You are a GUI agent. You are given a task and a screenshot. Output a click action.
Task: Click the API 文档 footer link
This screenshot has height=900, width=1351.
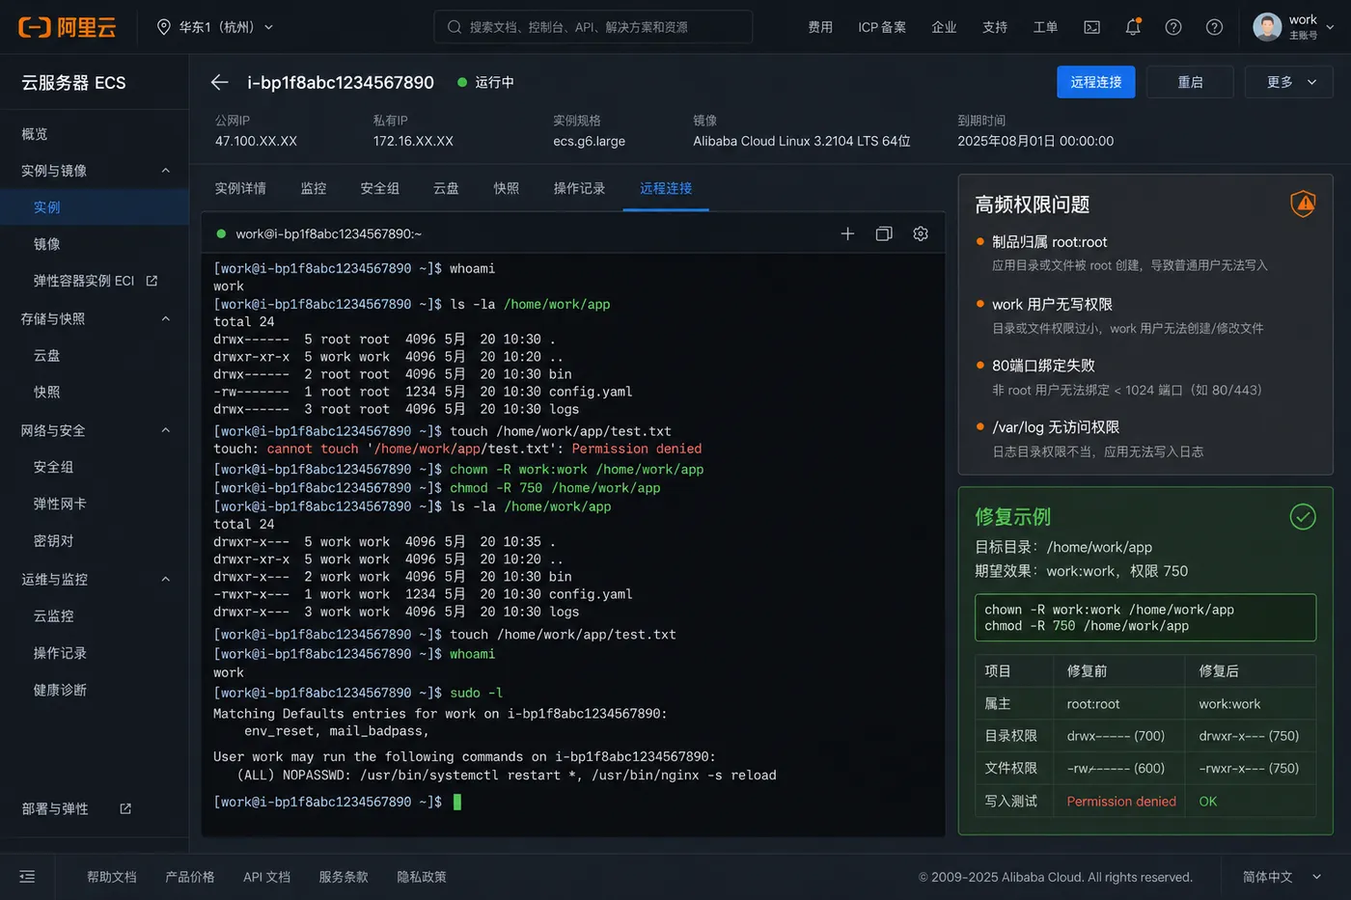[x=267, y=877]
